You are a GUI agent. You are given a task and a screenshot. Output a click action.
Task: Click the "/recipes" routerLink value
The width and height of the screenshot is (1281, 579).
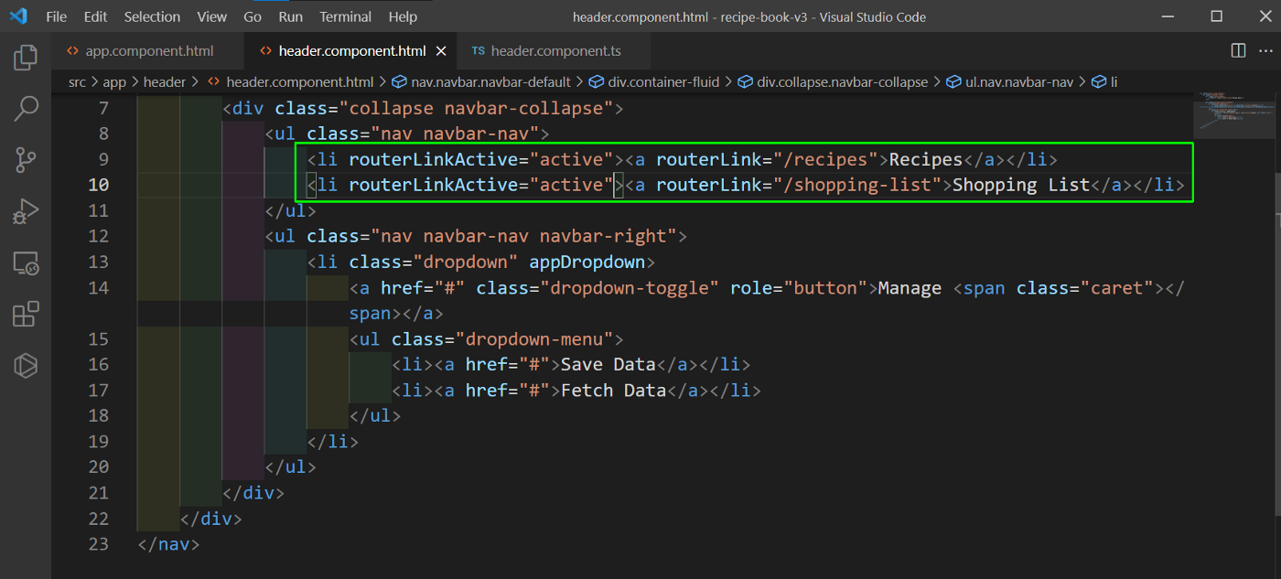(825, 160)
